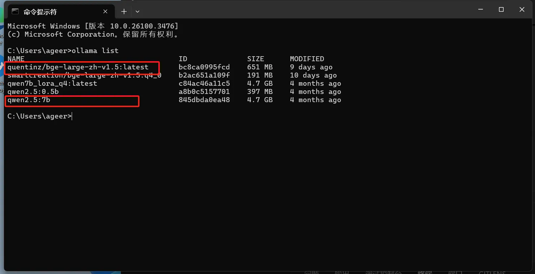Switch to the 终端 tab behind the window
Viewport: 535px width, 274px height.
point(424,272)
